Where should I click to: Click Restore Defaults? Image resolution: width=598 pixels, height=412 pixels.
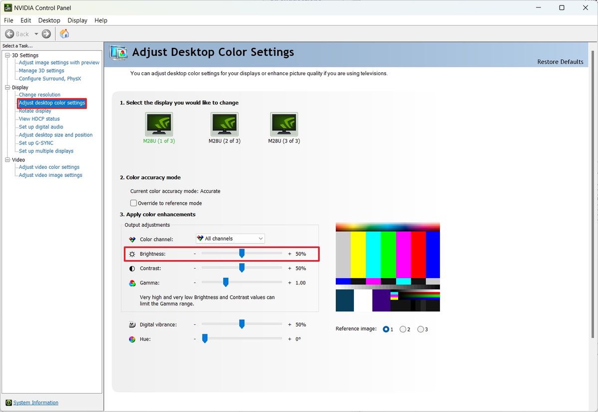[x=560, y=62]
